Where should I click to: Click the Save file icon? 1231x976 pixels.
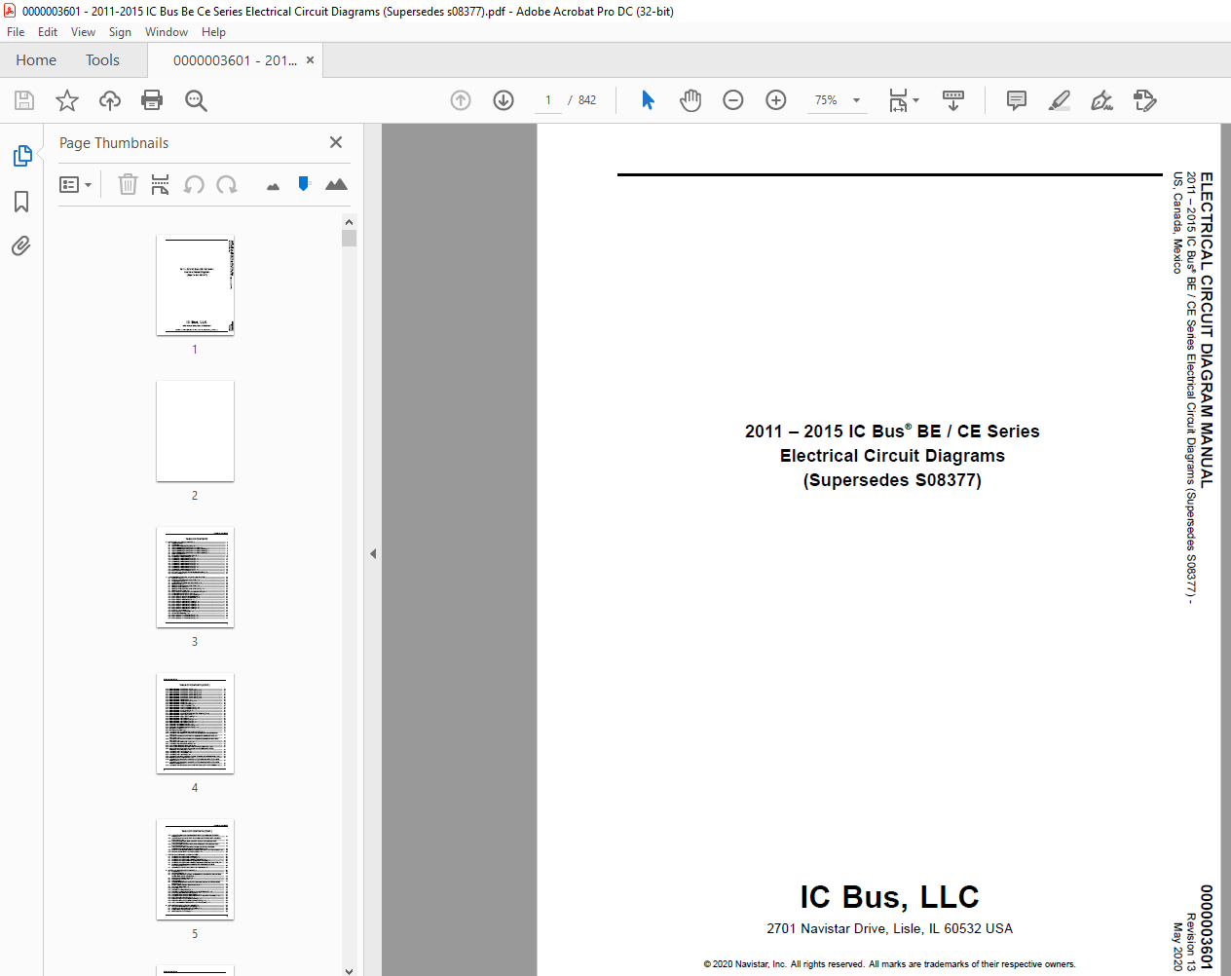(x=24, y=100)
